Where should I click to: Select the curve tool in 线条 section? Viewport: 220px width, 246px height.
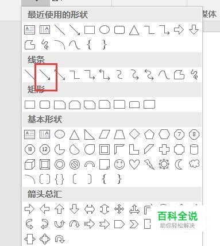click(164, 75)
